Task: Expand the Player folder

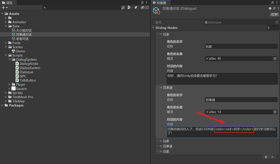Action: click(10, 84)
